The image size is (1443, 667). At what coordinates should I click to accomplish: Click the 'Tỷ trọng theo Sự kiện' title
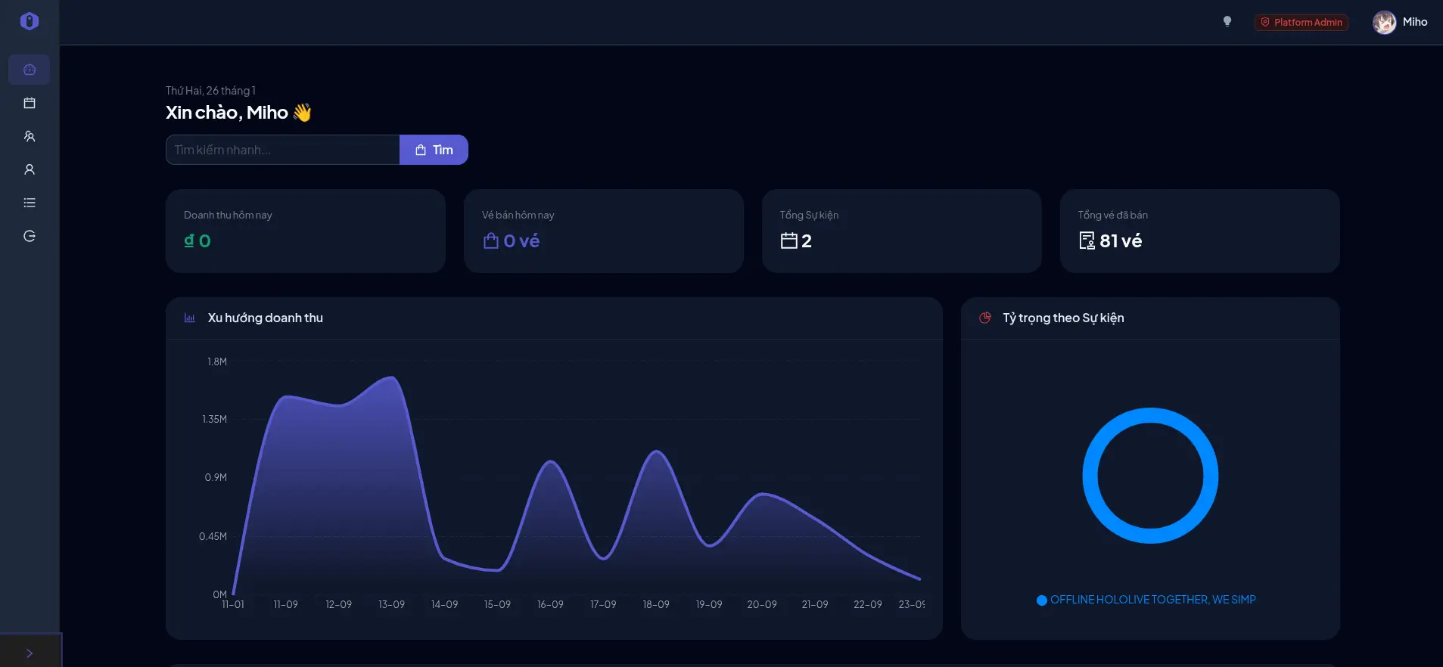pos(1063,318)
